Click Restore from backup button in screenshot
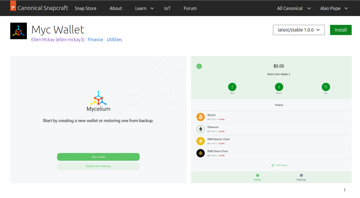 [x=98, y=166]
